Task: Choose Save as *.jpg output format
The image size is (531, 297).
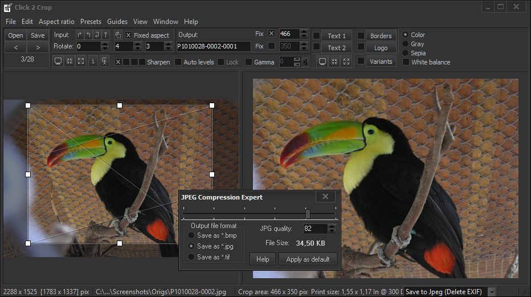Action: pyautogui.click(x=191, y=246)
